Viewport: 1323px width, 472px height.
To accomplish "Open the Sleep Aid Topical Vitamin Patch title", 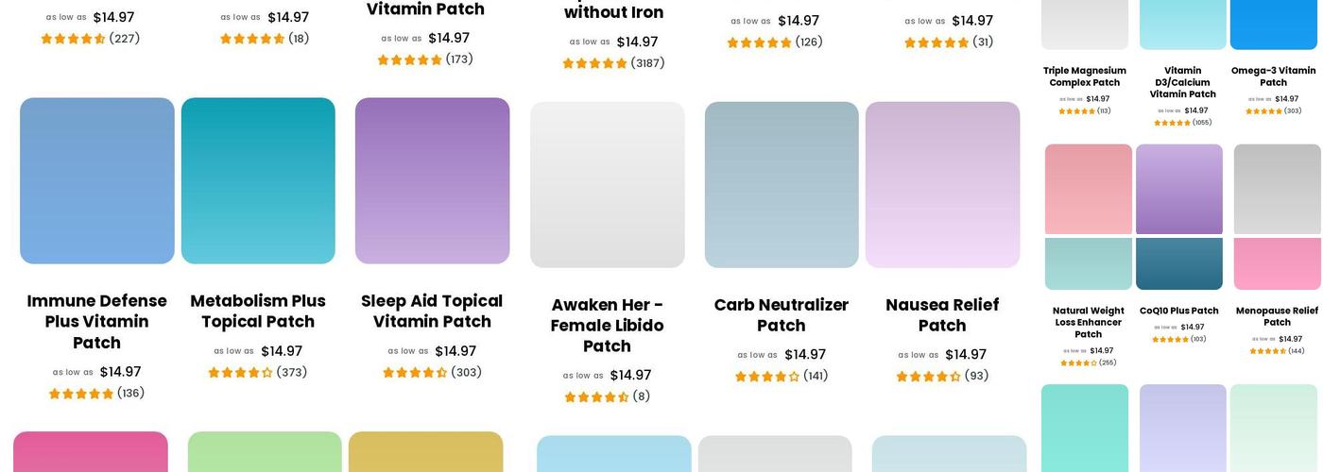I will coord(432,311).
